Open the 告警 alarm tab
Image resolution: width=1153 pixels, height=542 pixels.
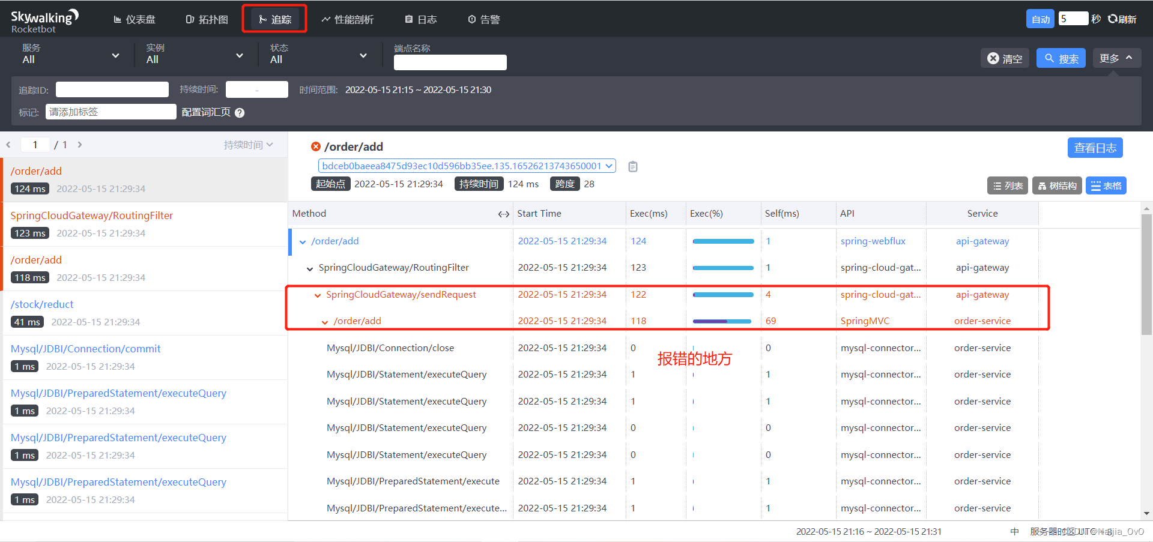[484, 19]
